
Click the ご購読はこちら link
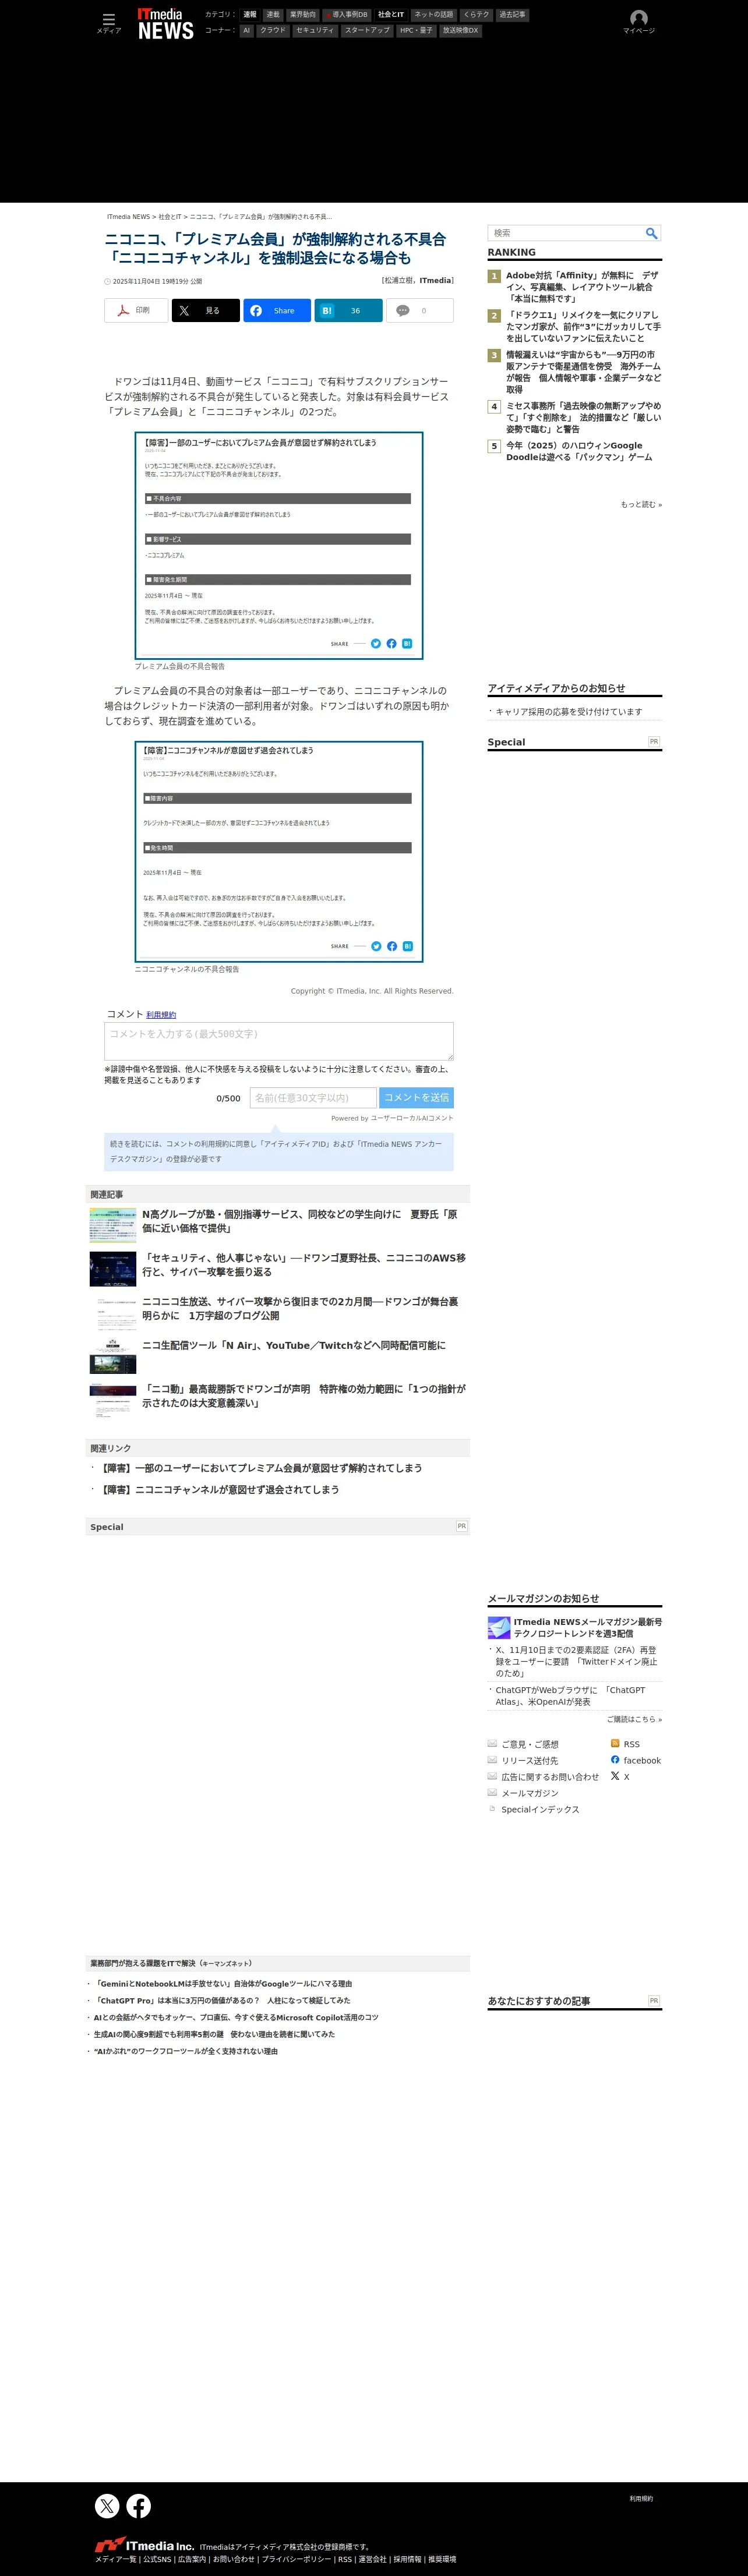point(634,1720)
